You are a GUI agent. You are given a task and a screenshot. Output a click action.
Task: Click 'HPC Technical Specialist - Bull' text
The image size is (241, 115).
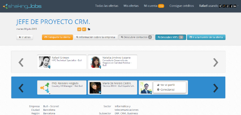tap(67, 60)
